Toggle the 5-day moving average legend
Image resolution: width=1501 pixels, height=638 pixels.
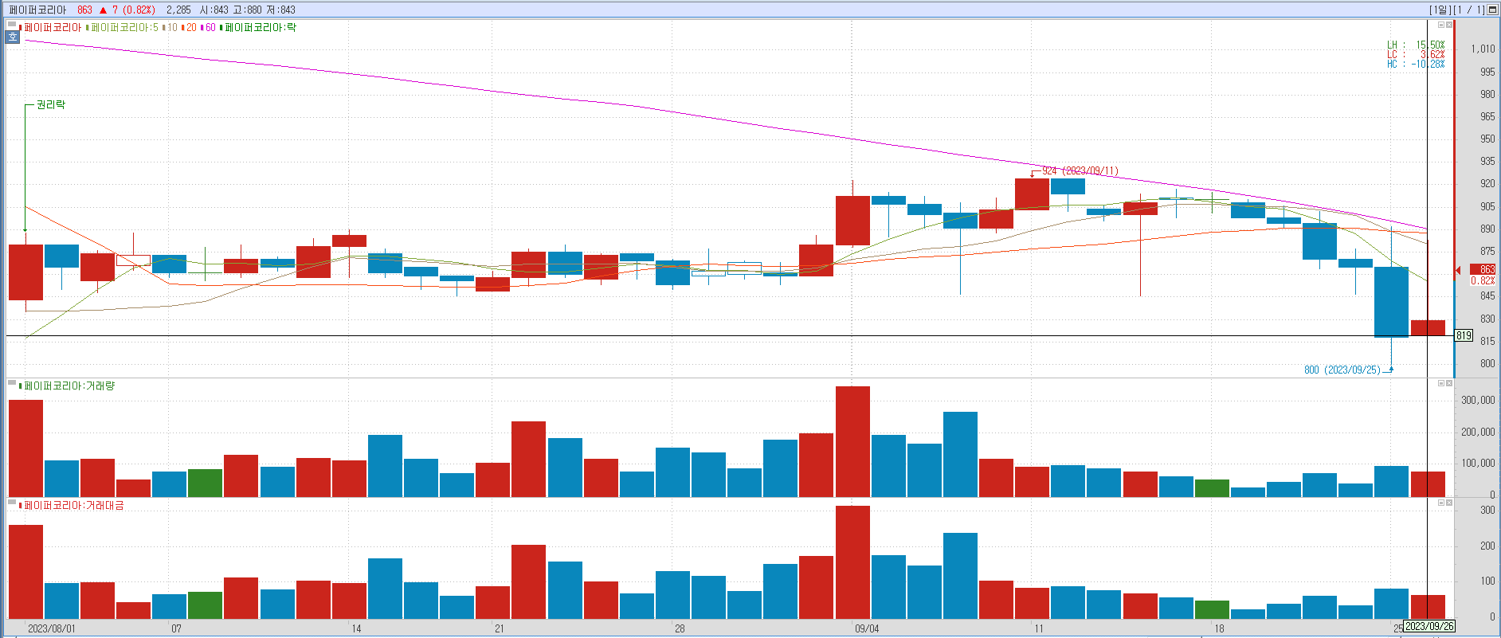coord(124,28)
